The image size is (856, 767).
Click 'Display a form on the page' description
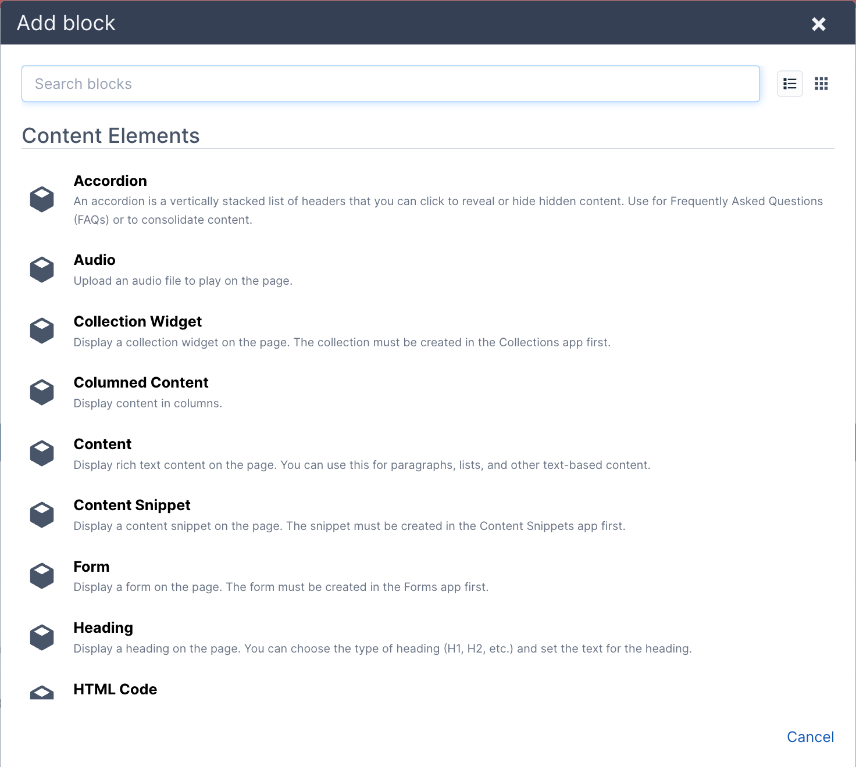[281, 587]
